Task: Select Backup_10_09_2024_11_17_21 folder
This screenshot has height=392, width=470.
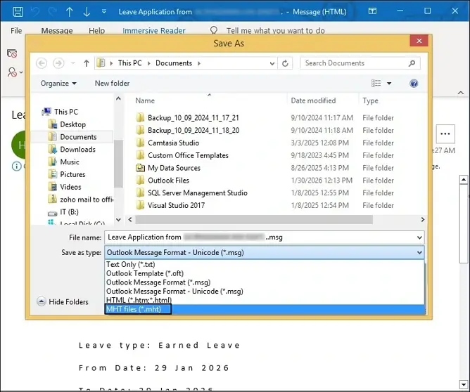Action: coord(193,118)
